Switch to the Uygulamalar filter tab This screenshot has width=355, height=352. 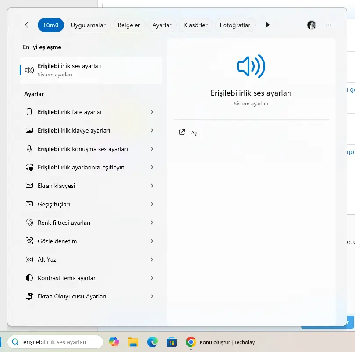click(88, 25)
